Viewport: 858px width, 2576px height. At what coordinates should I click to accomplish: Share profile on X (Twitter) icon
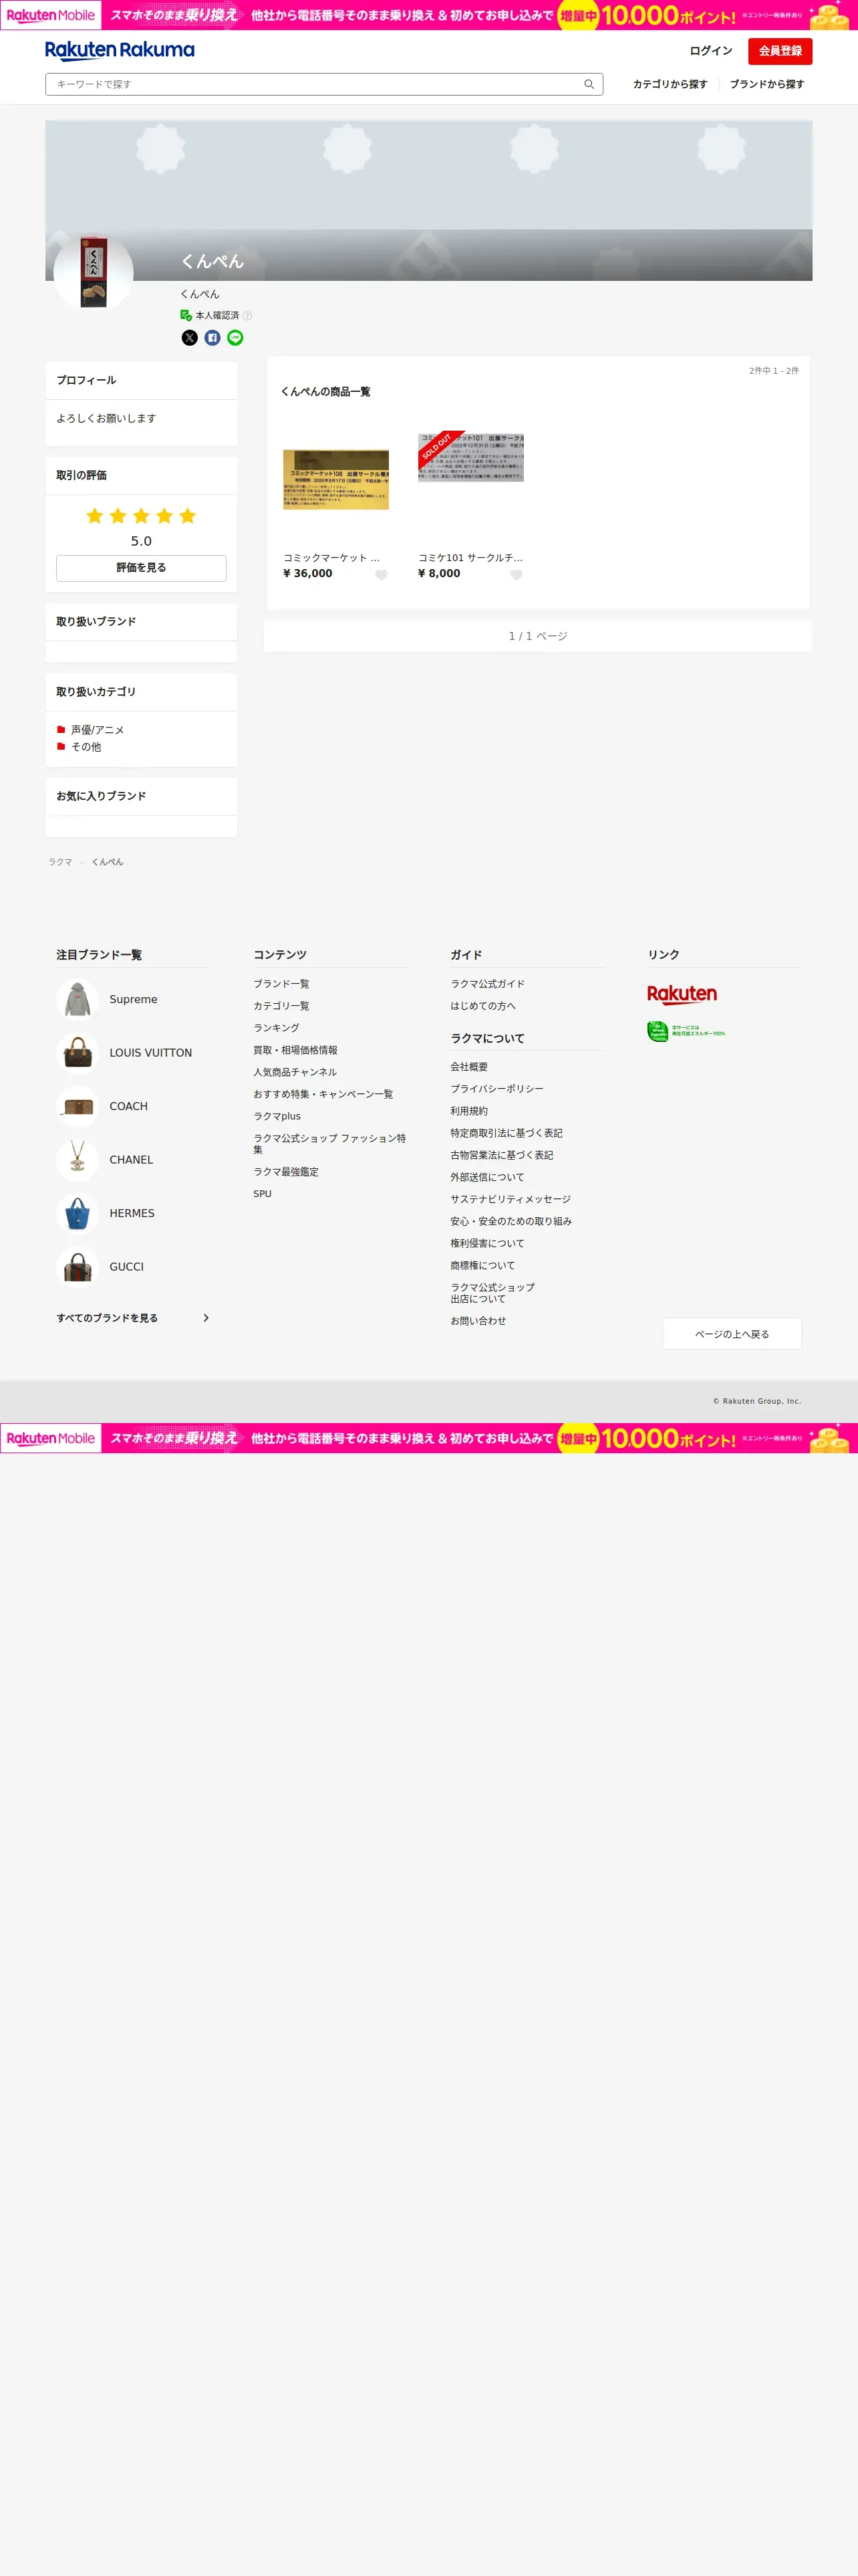(190, 338)
